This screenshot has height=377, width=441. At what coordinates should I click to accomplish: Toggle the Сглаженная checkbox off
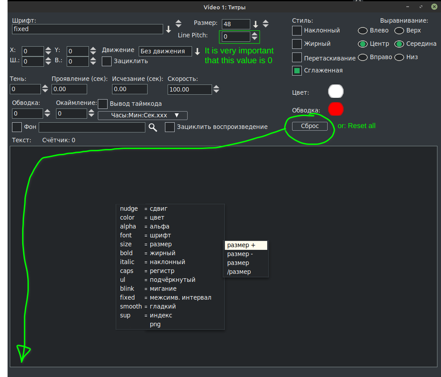coord(297,71)
